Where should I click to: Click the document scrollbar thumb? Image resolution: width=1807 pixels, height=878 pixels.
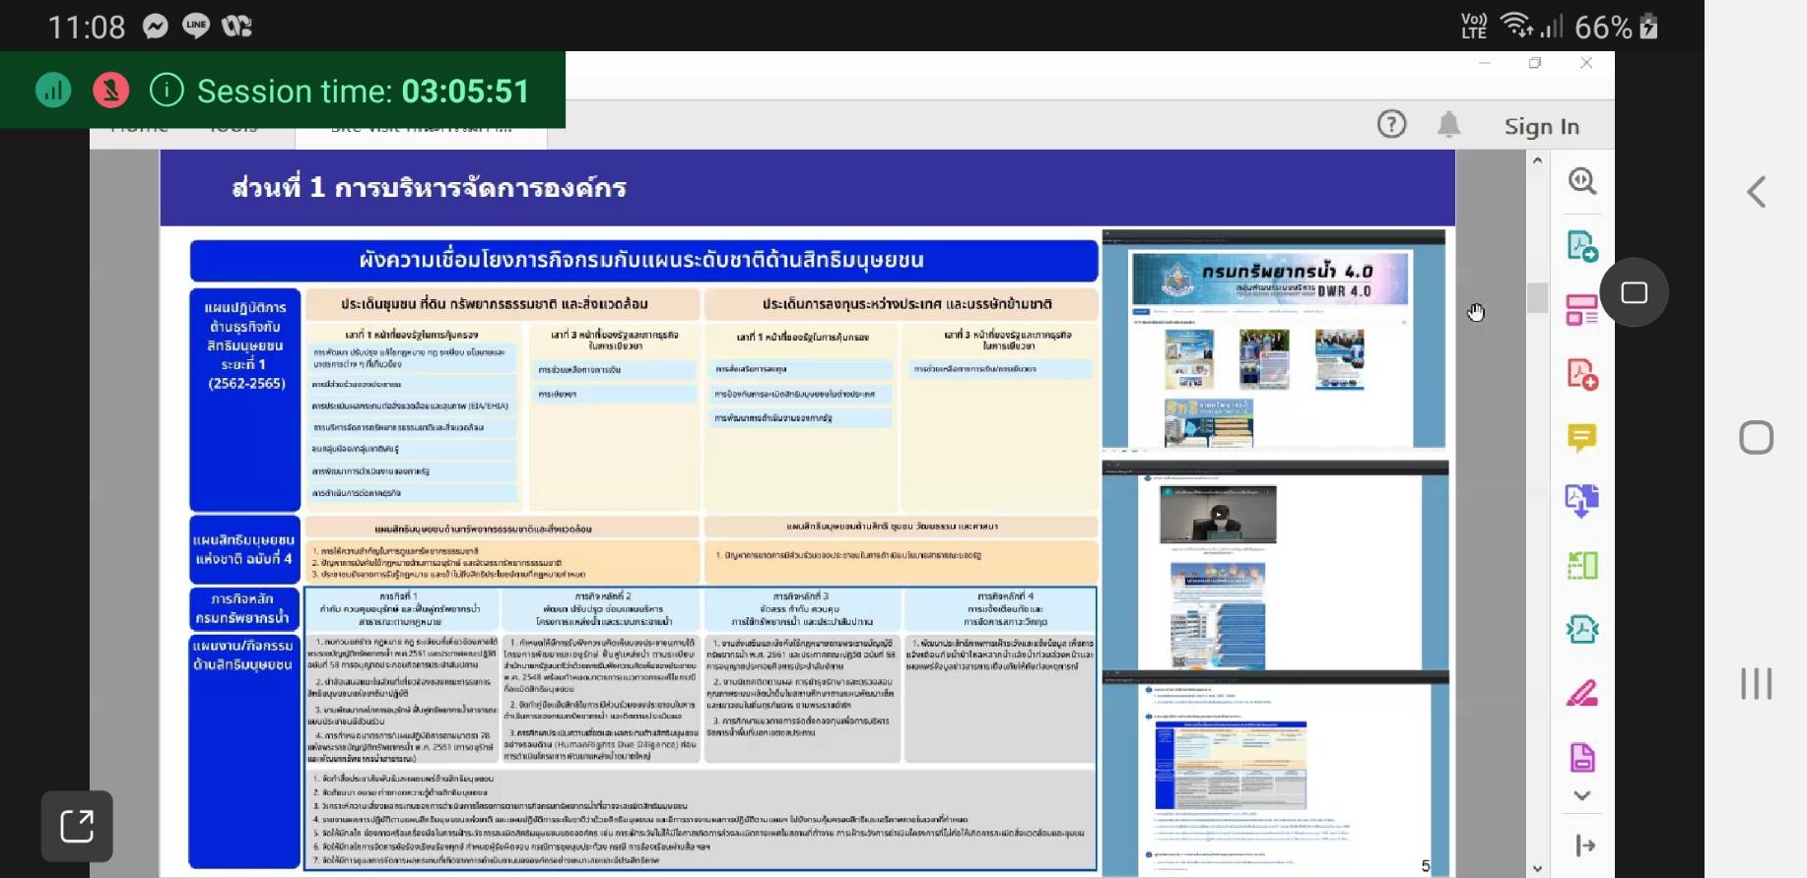(x=1537, y=297)
